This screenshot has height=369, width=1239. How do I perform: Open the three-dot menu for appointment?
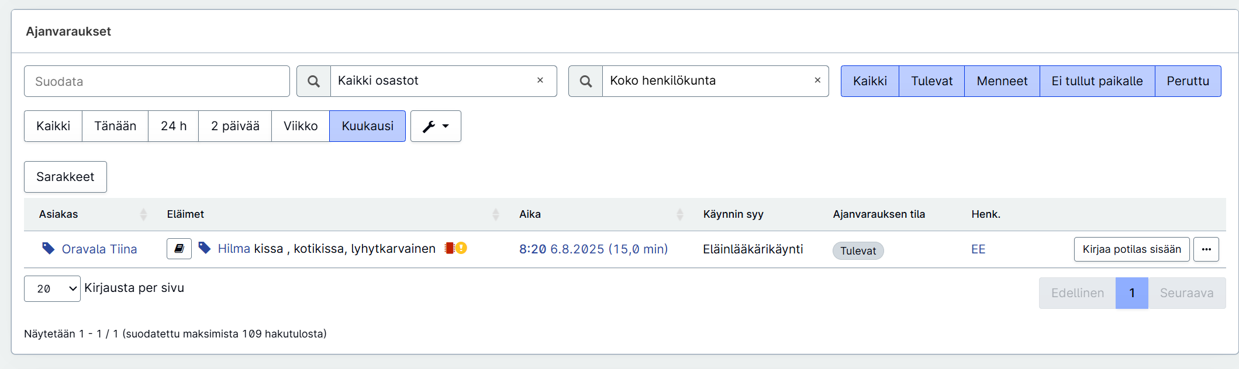coord(1206,249)
